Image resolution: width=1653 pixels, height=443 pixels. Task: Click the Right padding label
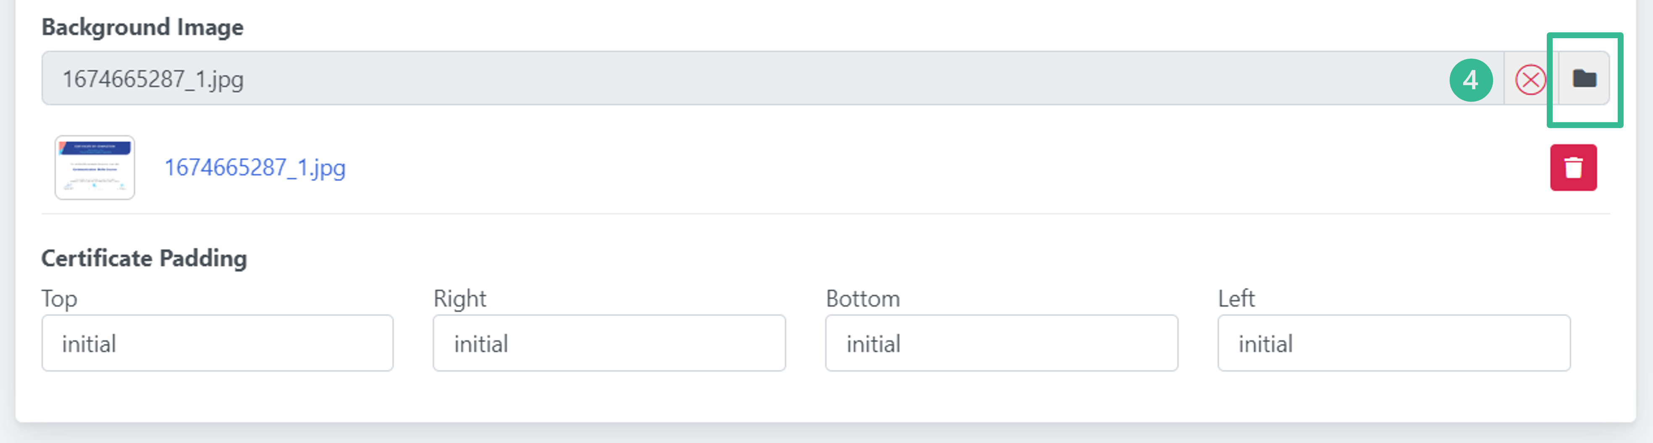(459, 299)
